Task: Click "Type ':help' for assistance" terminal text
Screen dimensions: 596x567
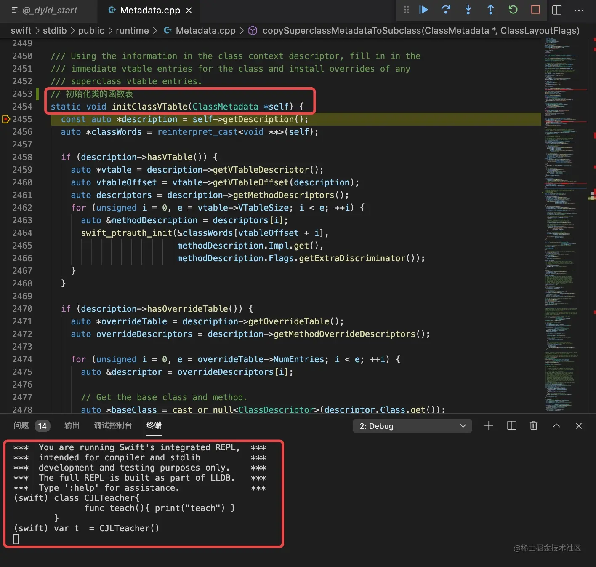Action: click(x=109, y=488)
